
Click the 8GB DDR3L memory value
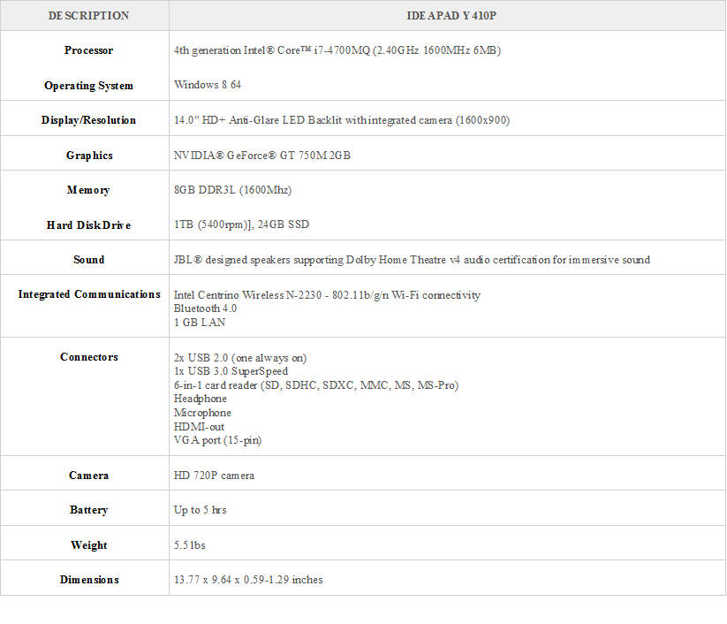click(232, 190)
